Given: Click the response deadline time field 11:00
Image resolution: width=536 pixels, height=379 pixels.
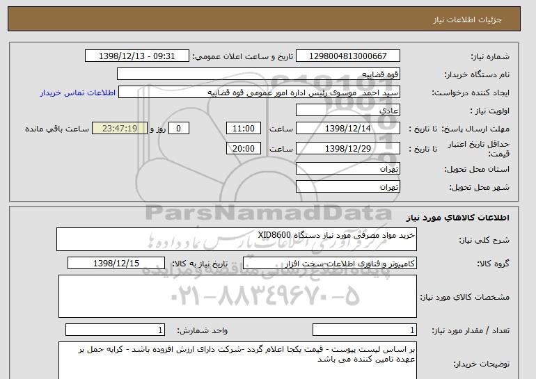Looking at the screenshot, I should (244, 129).
